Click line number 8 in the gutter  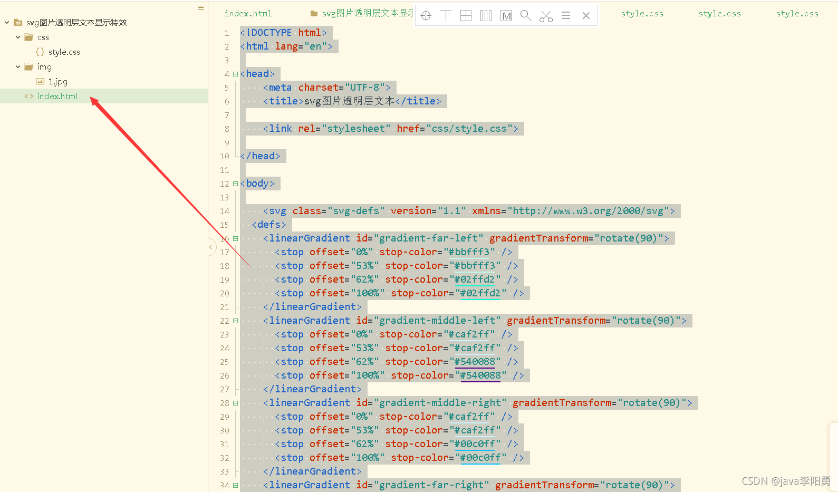[x=227, y=129]
